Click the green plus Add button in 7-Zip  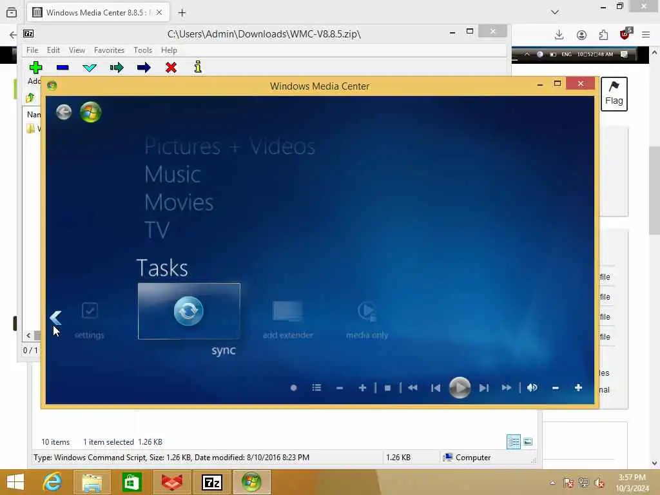point(36,67)
